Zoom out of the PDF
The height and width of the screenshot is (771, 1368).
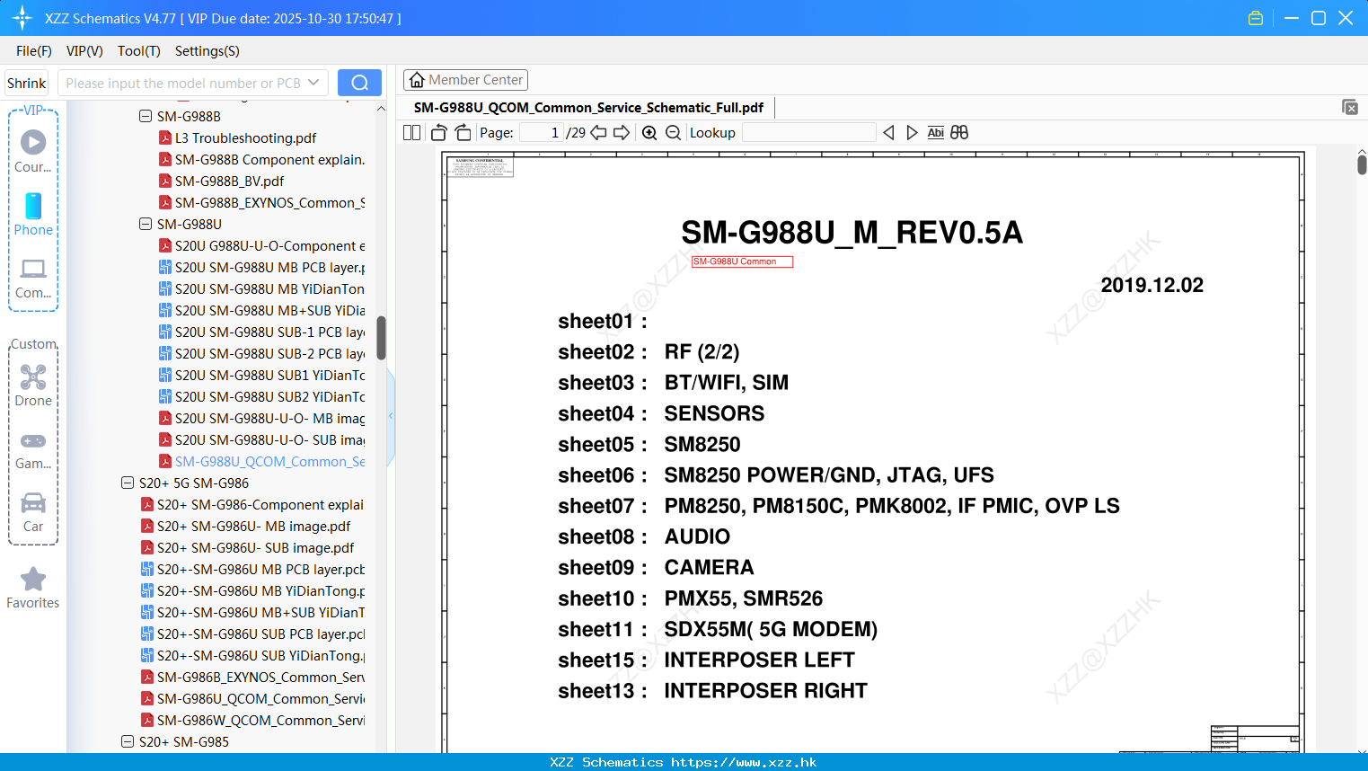point(673,132)
